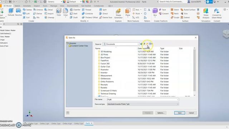
Task: Open the Annotate ribbon tab
Action: (27, 6)
